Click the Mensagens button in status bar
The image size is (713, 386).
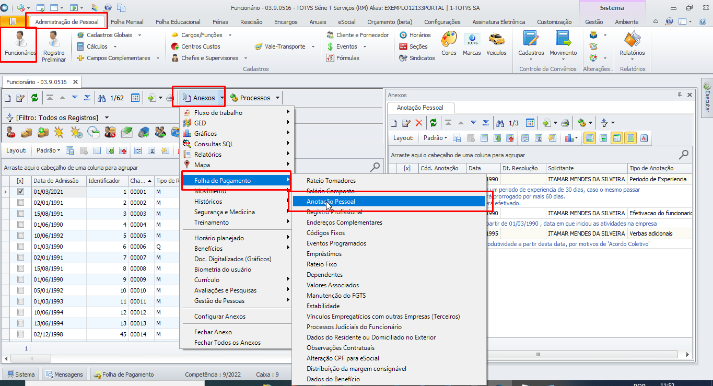click(65, 375)
